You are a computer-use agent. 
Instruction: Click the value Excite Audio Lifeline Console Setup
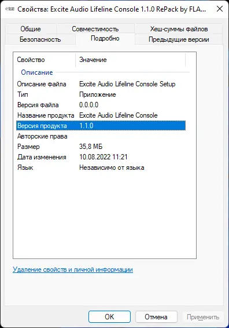(127, 84)
